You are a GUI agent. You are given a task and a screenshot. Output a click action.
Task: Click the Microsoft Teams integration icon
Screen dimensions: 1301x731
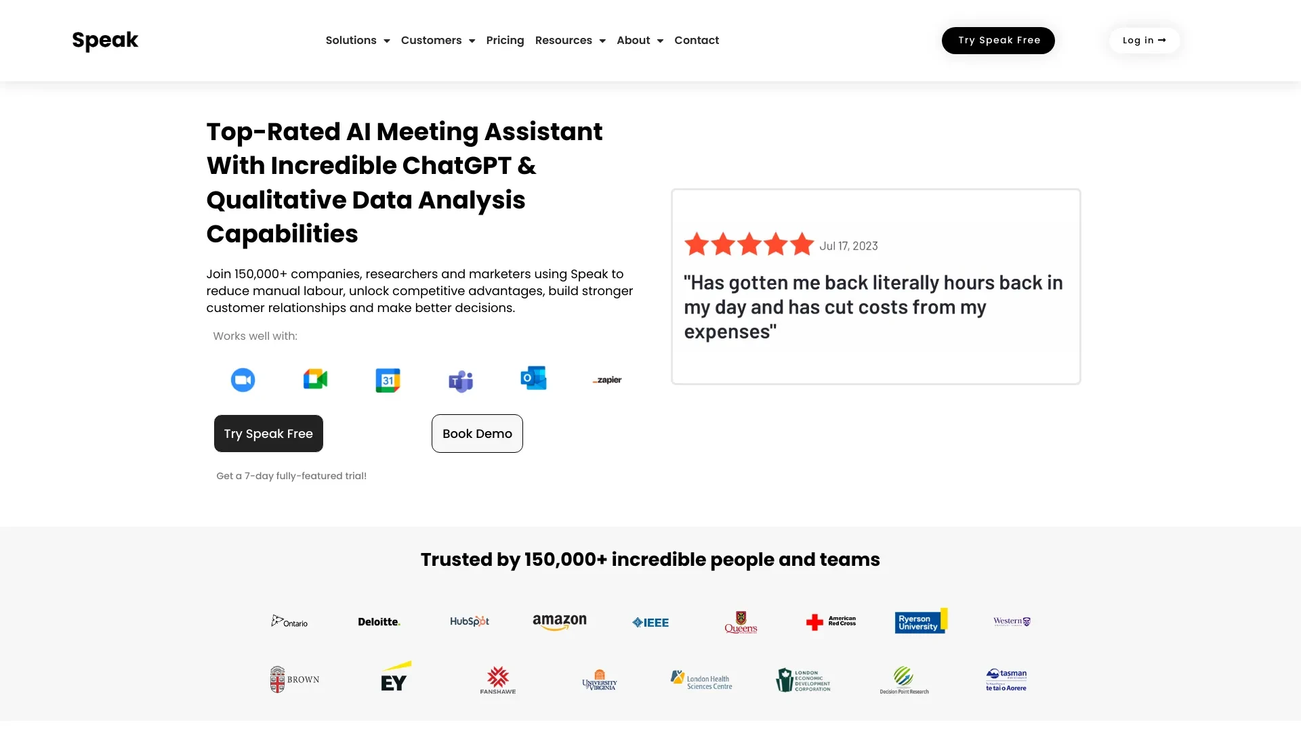pyautogui.click(x=460, y=379)
